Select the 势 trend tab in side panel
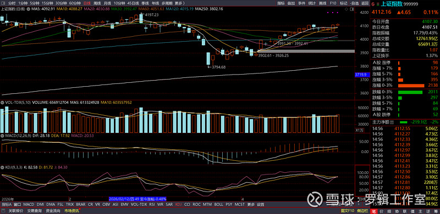The width and height of the screenshot is (440, 214). coord(397,211)
